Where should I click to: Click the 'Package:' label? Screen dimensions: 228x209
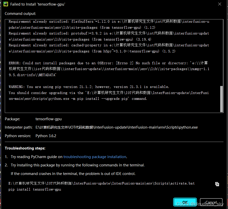tap(12, 119)
